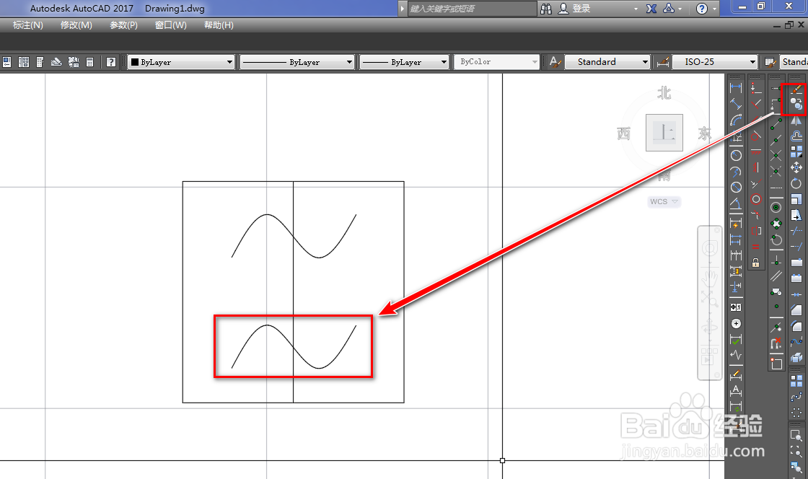This screenshot has height=479, width=808.
Task: Expand the 登录 sign-in dropdown arrow
Action: [636, 9]
